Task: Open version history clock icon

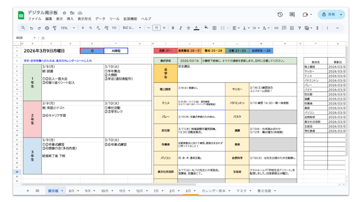Action: pyautogui.click(x=280, y=15)
